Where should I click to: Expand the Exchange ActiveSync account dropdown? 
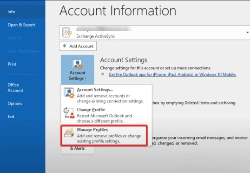coord(247,33)
